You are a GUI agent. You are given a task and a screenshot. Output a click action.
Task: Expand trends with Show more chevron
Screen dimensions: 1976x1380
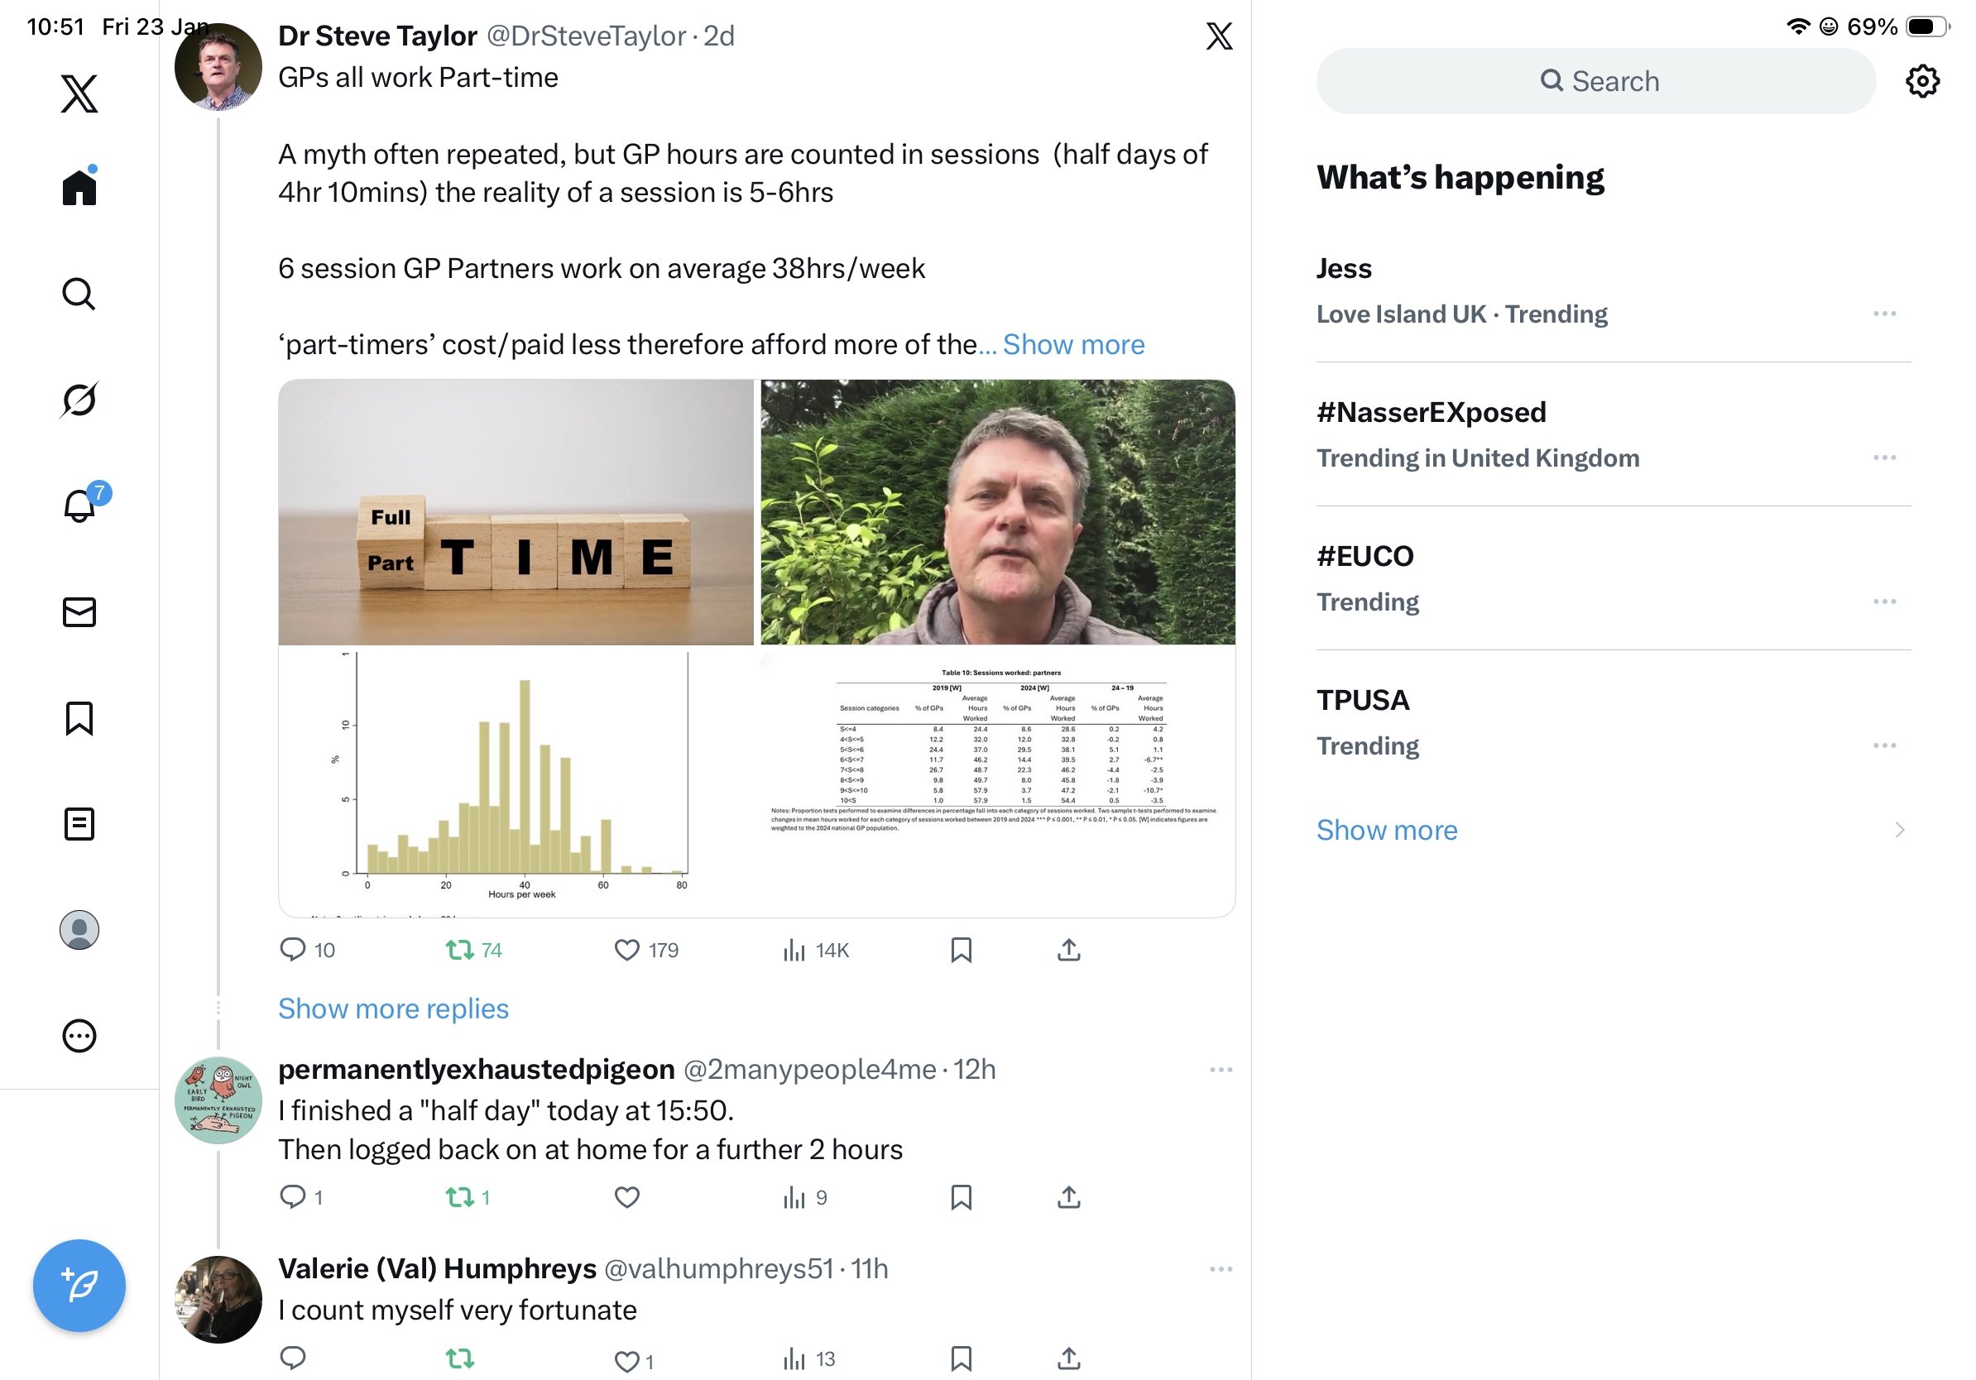pos(1898,831)
